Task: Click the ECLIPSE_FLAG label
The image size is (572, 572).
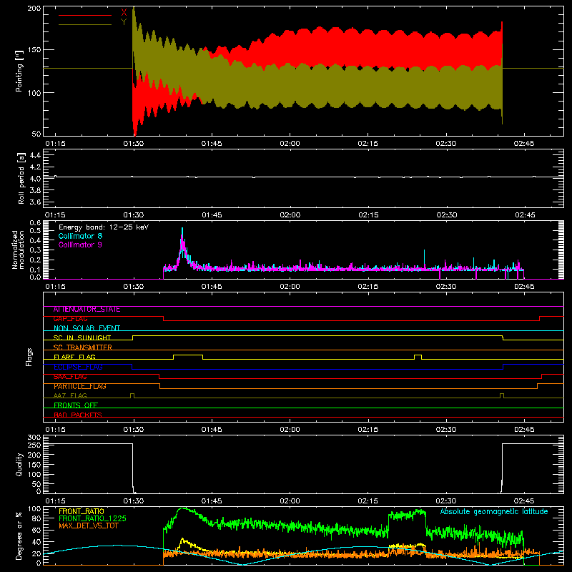Action: (78, 367)
